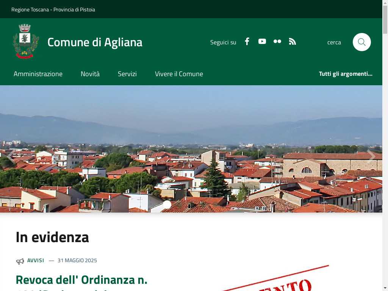This screenshot has height=291, width=388.
Task: Click the Comune di Agliana title
Action: 95,42
